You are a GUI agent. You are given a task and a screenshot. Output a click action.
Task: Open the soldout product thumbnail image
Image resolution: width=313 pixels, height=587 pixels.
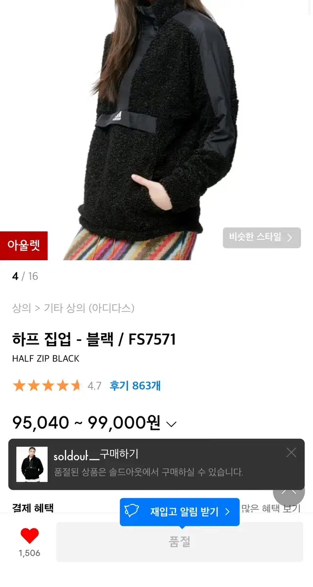pos(32,464)
